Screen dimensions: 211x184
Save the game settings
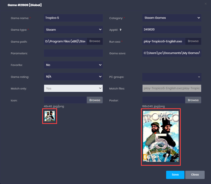175,175
